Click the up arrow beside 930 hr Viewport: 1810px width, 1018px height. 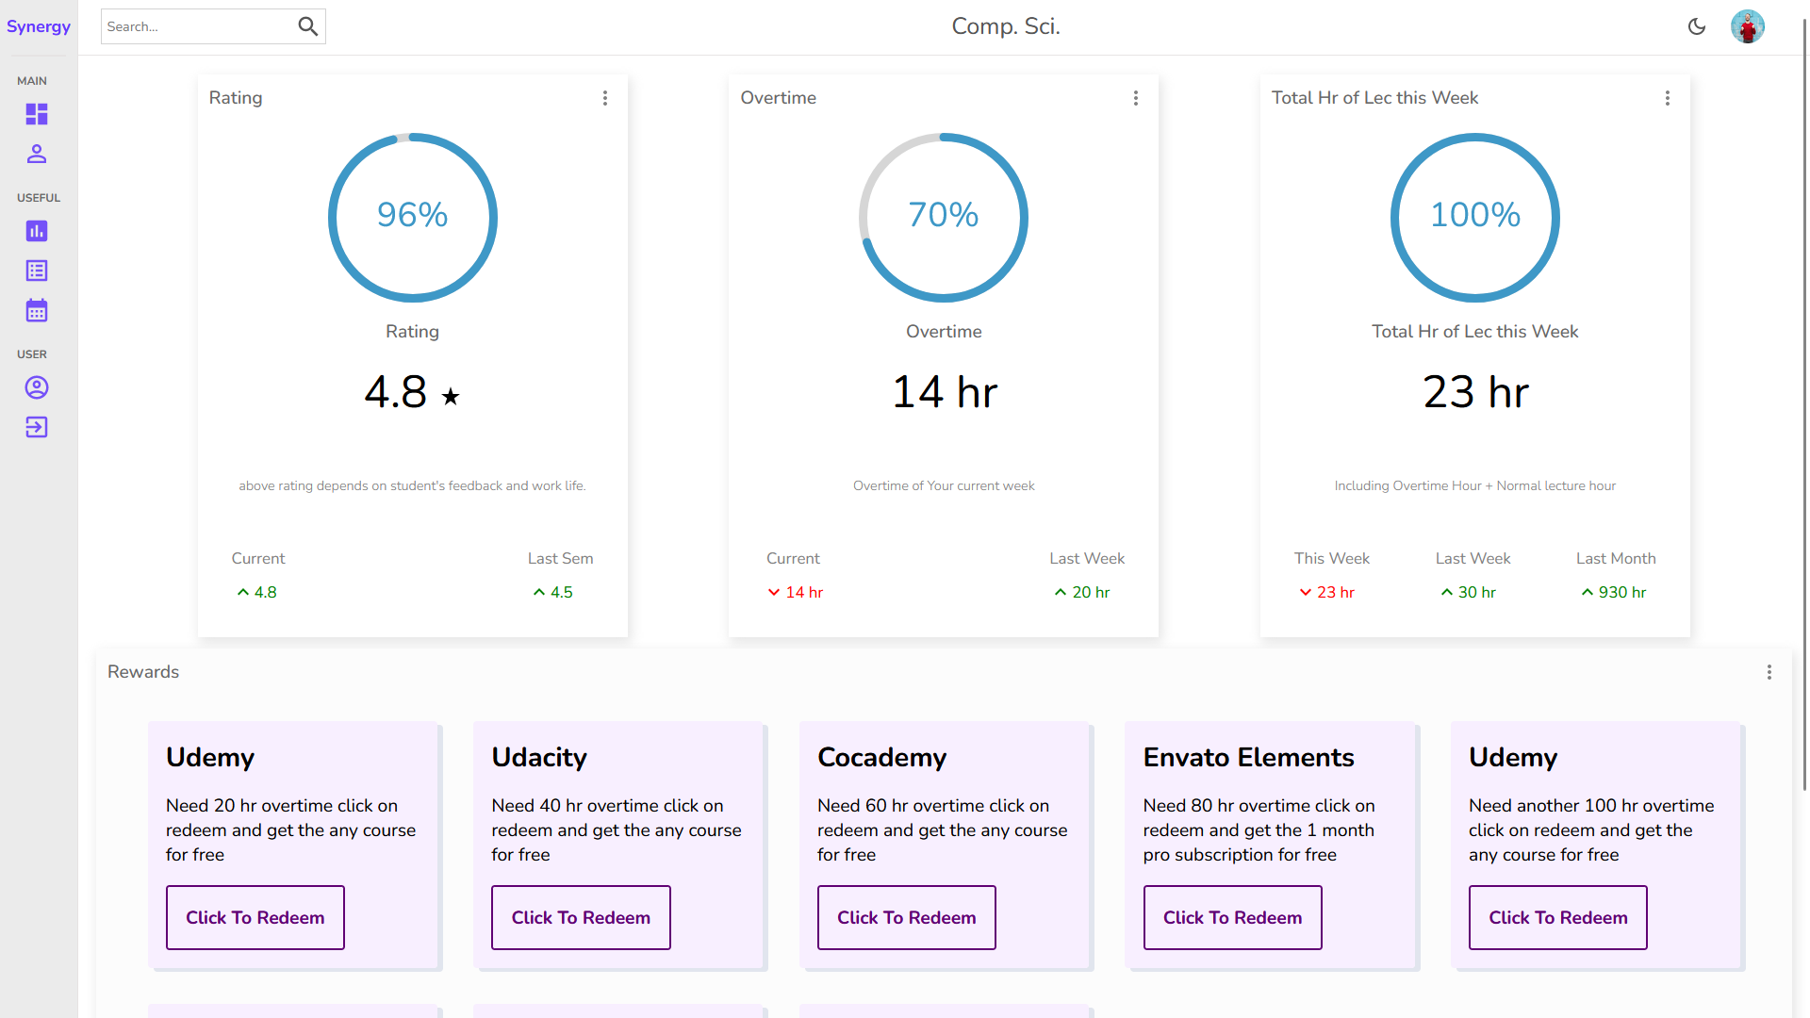click(1588, 592)
